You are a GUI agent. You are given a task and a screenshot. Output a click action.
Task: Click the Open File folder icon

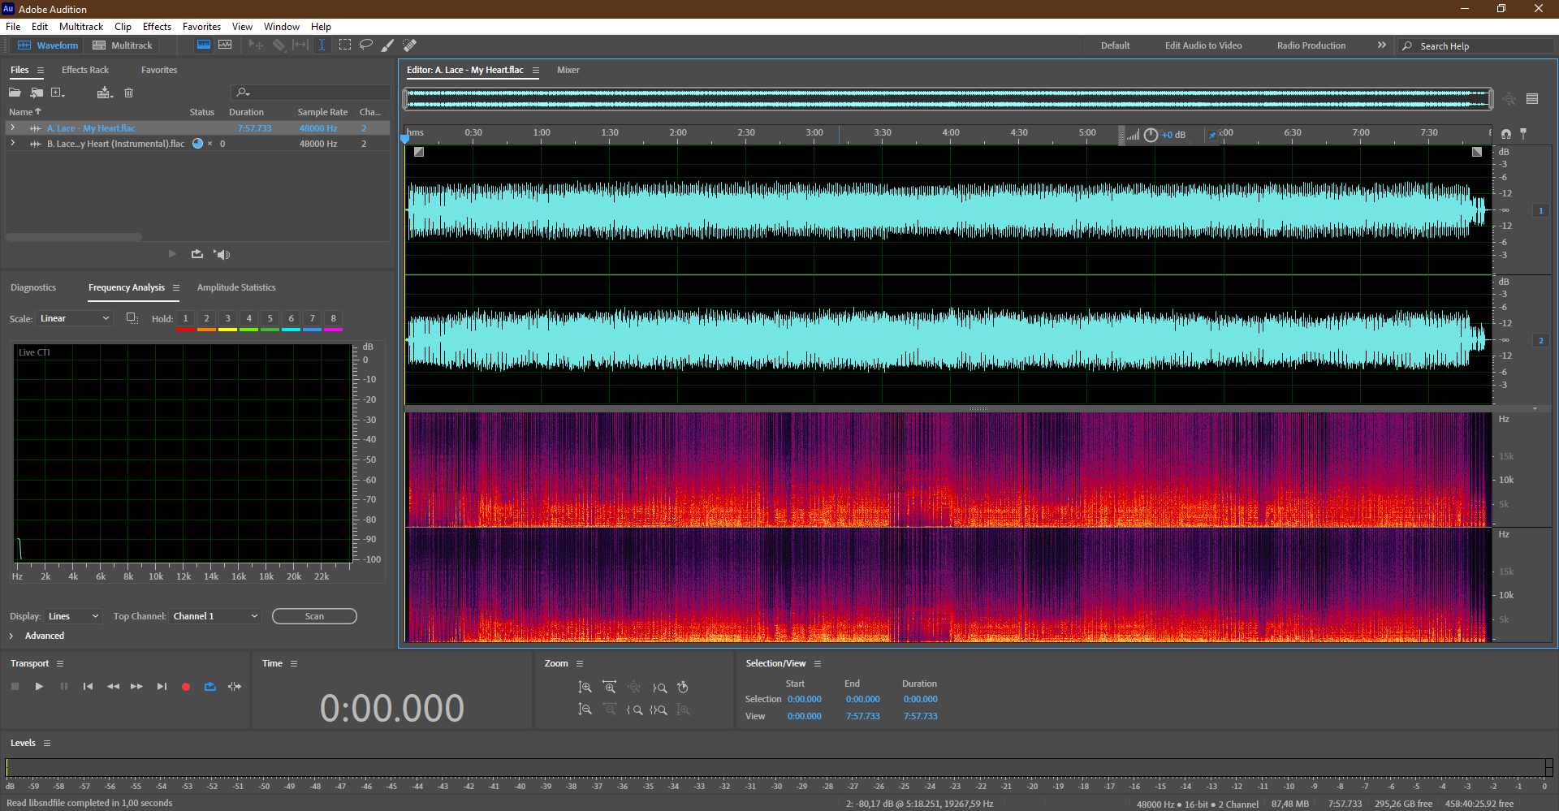pos(15,93)
